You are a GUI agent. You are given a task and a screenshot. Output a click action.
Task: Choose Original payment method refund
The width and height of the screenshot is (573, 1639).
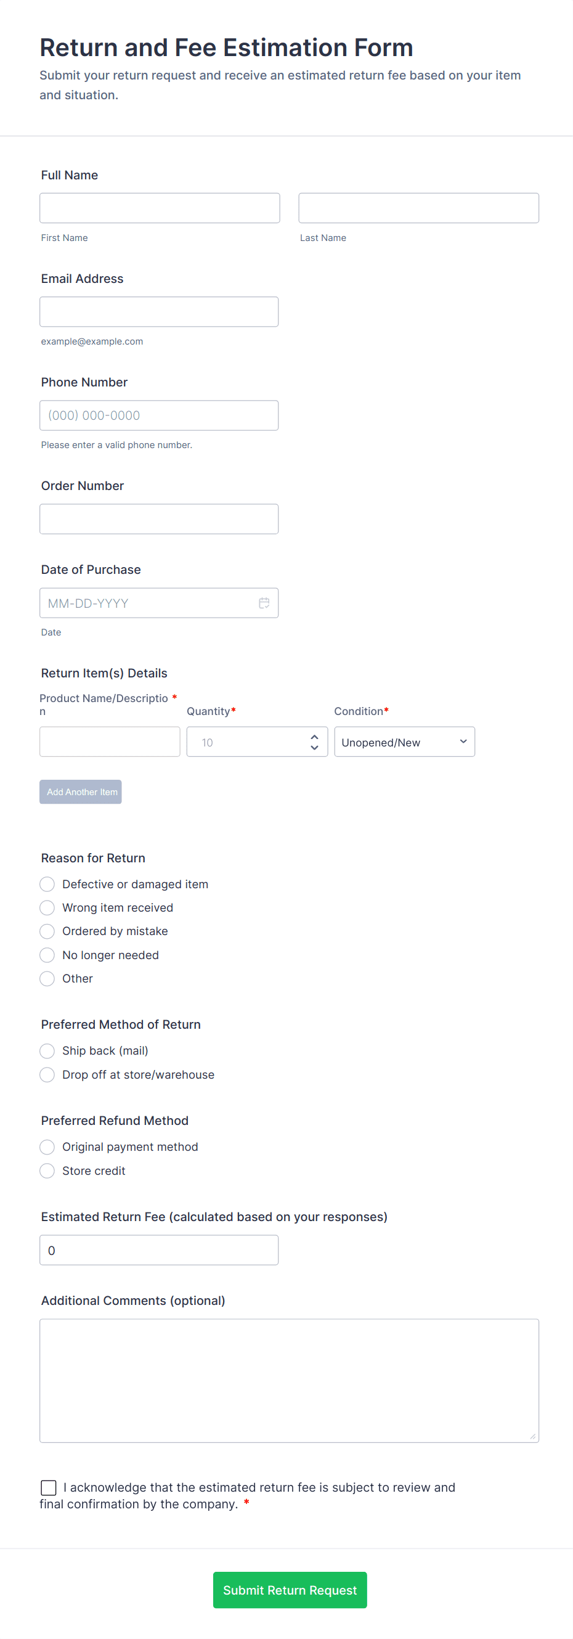tap(47, 1146)
